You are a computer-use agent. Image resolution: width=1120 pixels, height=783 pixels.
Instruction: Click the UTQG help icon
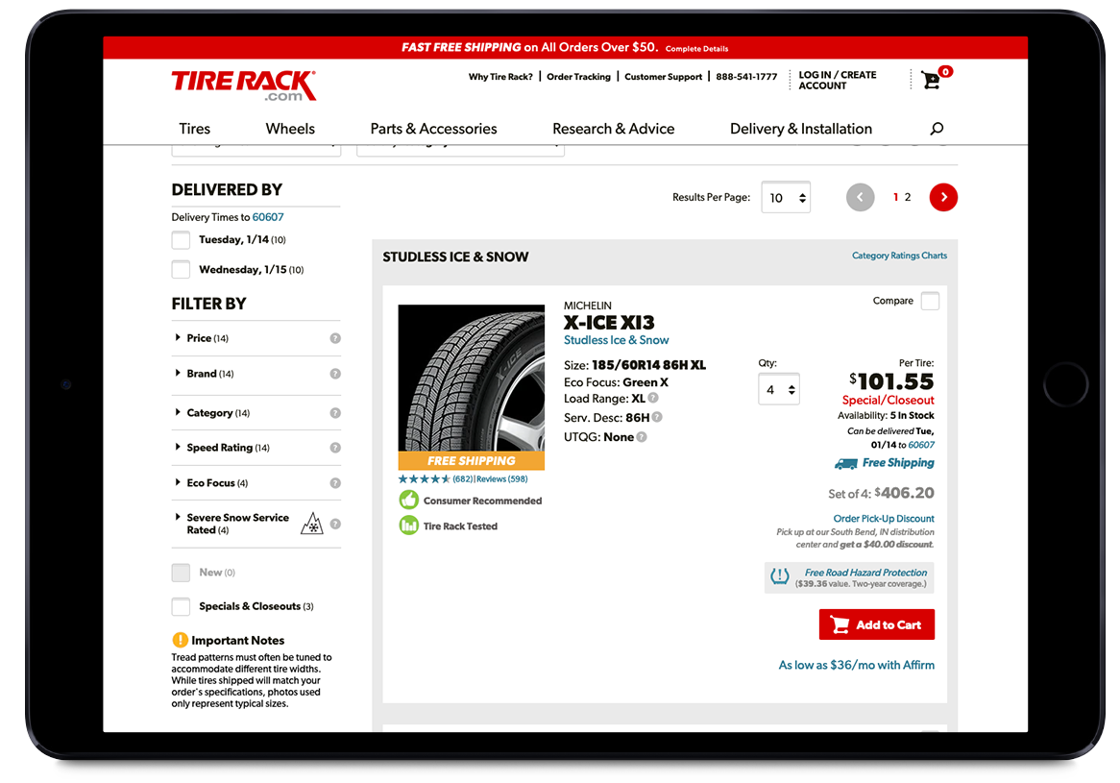pyautogui.click(x=642, y=437)
